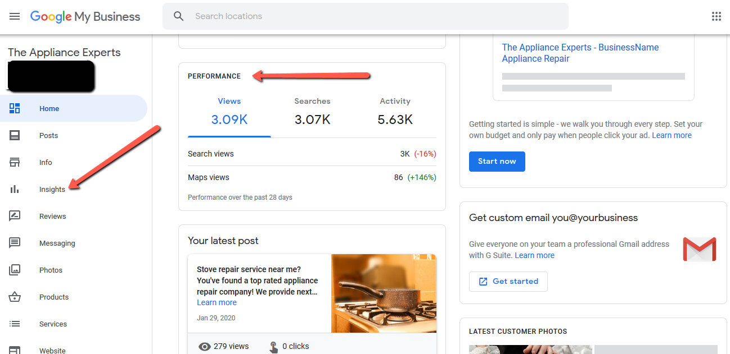730x354 pixels.
Task: Click Learn more under the ad description
Action: coord(672,135)
